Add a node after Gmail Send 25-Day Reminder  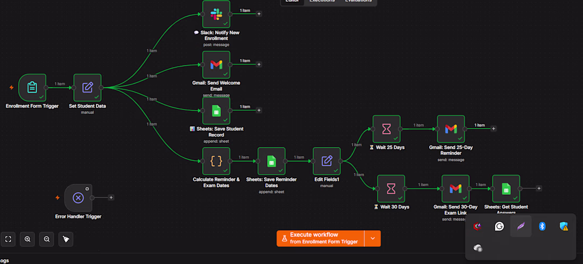(x=493, y=129)
